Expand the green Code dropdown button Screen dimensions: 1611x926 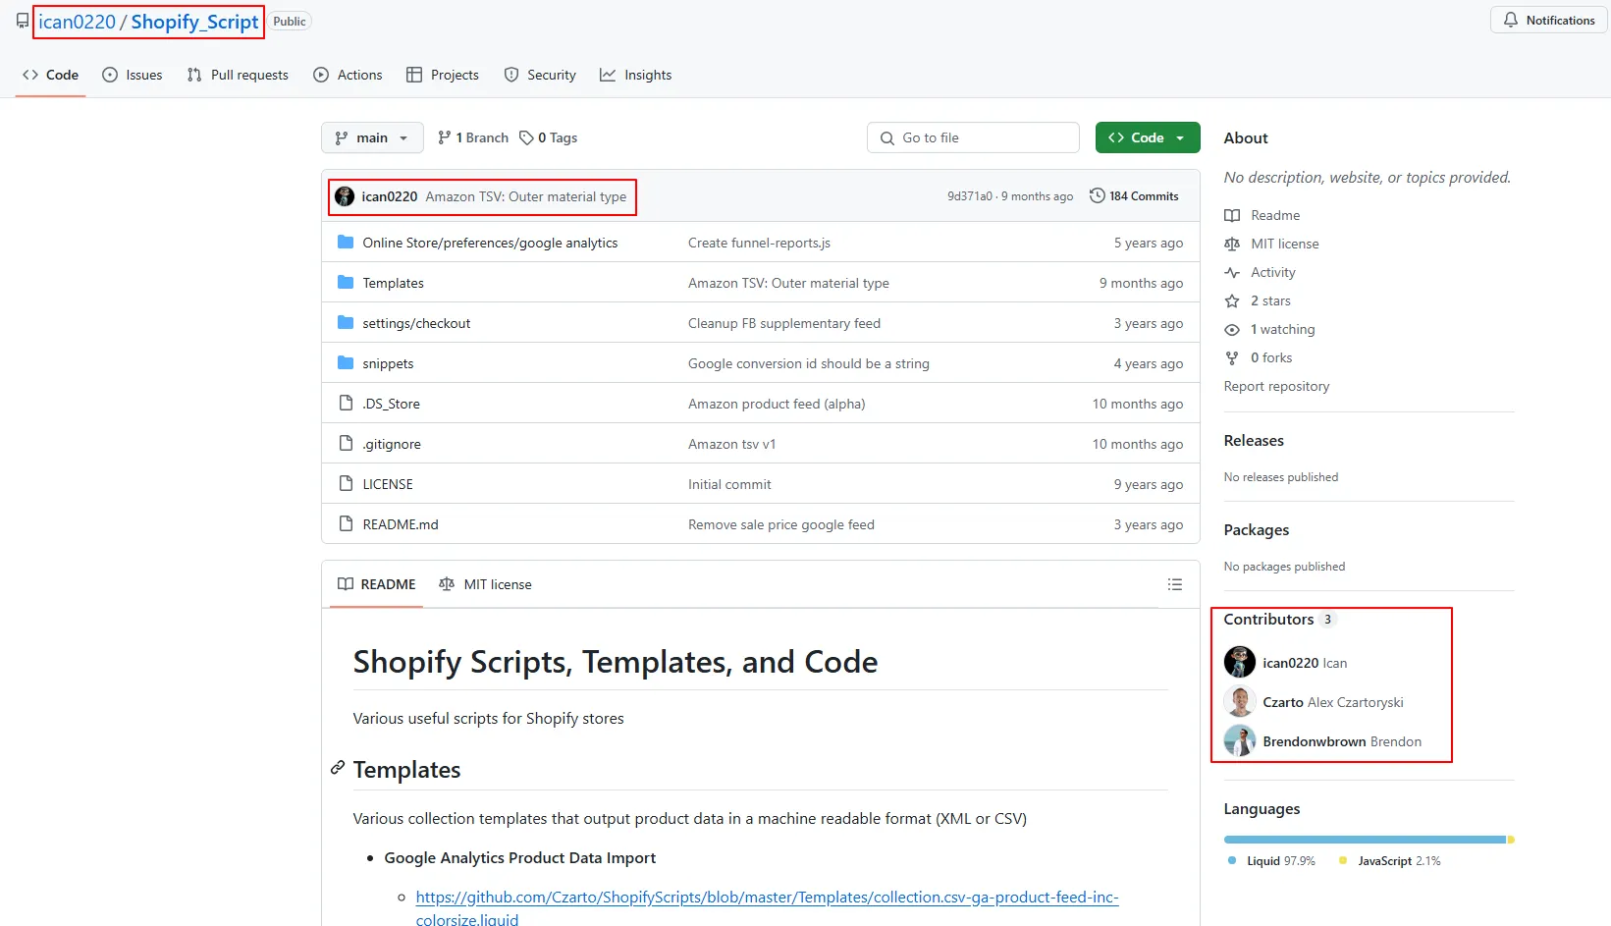(1148, 137)
